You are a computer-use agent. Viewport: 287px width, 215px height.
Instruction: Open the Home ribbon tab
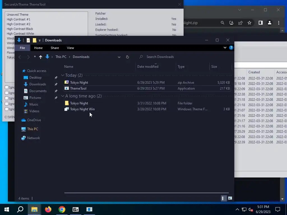point(38,48)
